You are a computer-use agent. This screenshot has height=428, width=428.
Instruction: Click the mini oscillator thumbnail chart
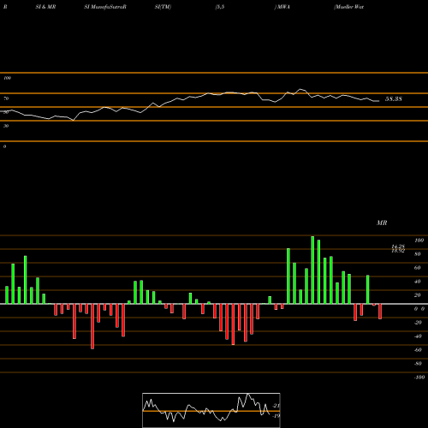pos(211,410)
